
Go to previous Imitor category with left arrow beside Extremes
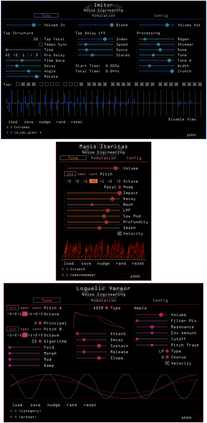[7, 127]
